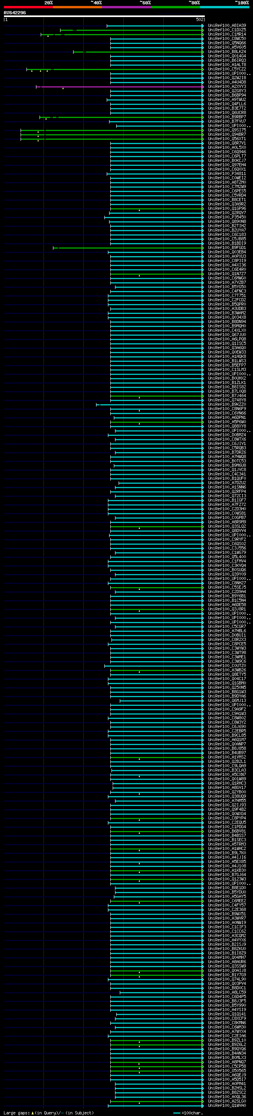253x1116 pixels.
Task: Click the UniRef100_P35450 entry
Action: tap(227, 217)
